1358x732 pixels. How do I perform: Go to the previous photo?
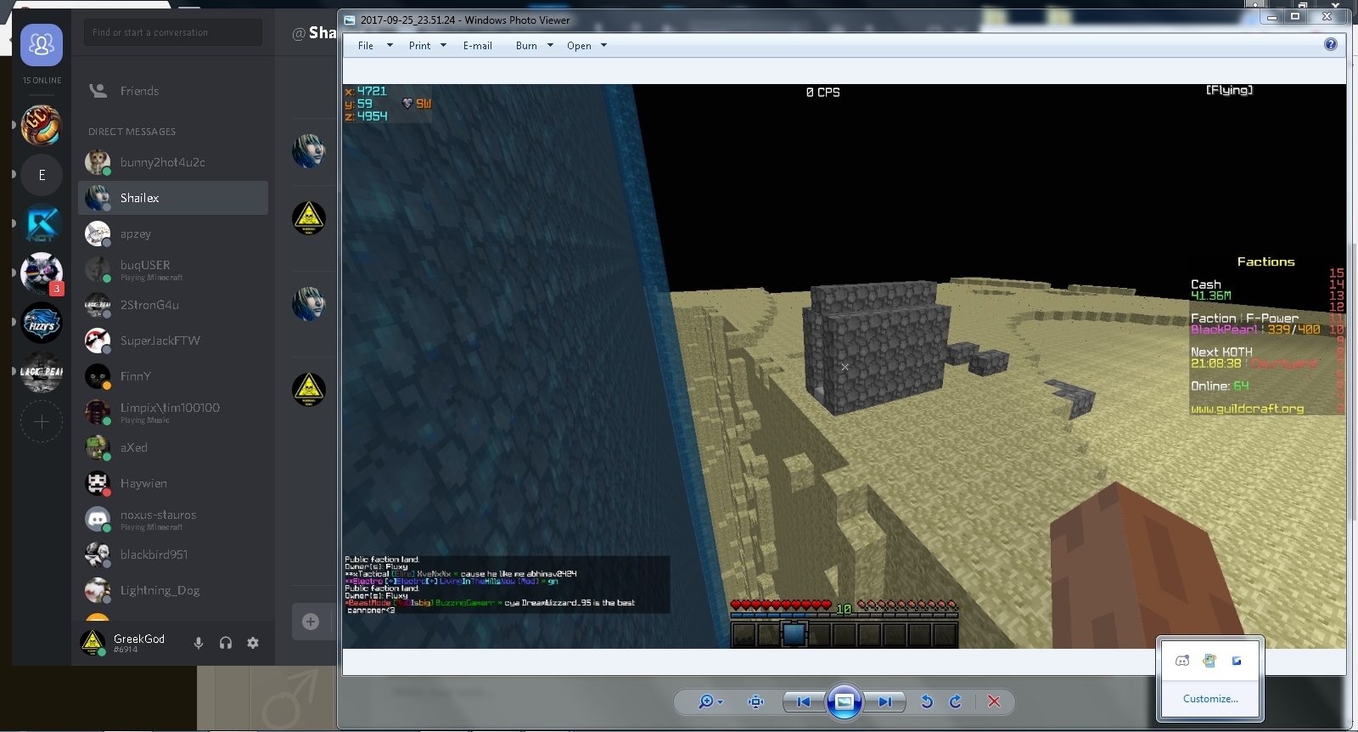(803, 701)
